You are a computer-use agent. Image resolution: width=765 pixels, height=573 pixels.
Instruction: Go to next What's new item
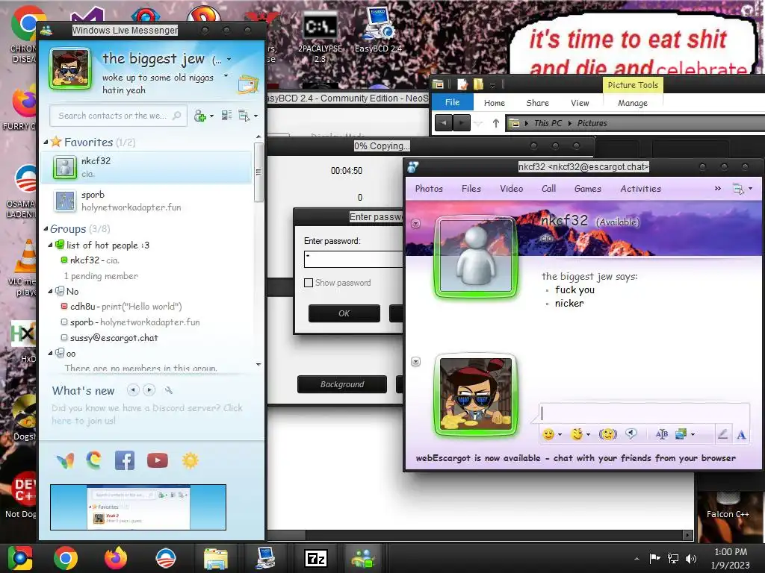149,389
